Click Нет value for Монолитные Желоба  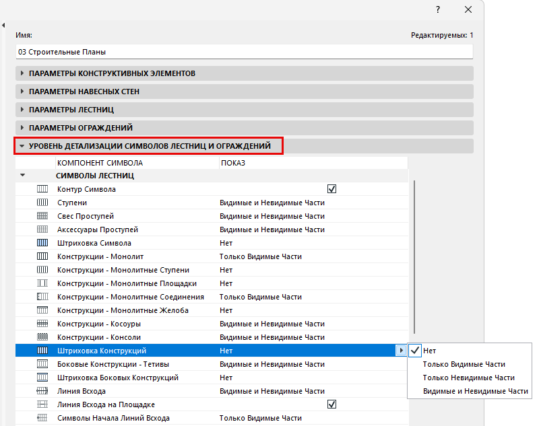pyautogui.click(x=226, y=310)
